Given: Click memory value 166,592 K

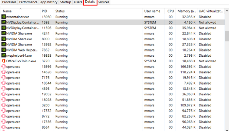Looking at the screenshot, I should (188, 67).
